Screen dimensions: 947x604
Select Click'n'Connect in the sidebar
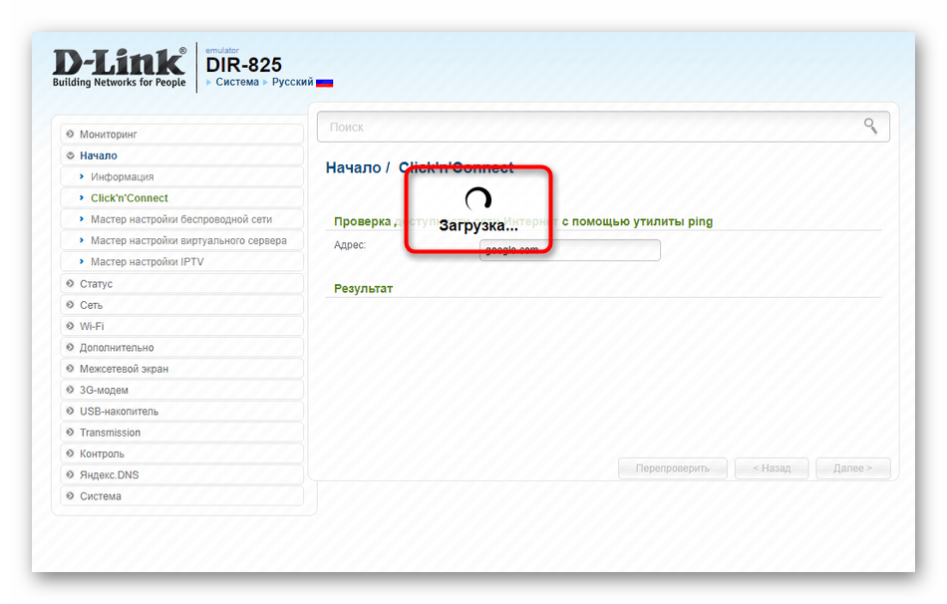[x=130, y=198]
